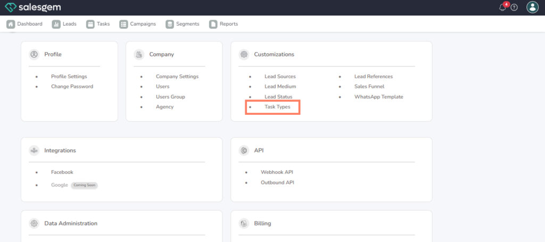545x242 pixels.
Task: Click the Billing section icon
Action: click(x=244, y=223)
